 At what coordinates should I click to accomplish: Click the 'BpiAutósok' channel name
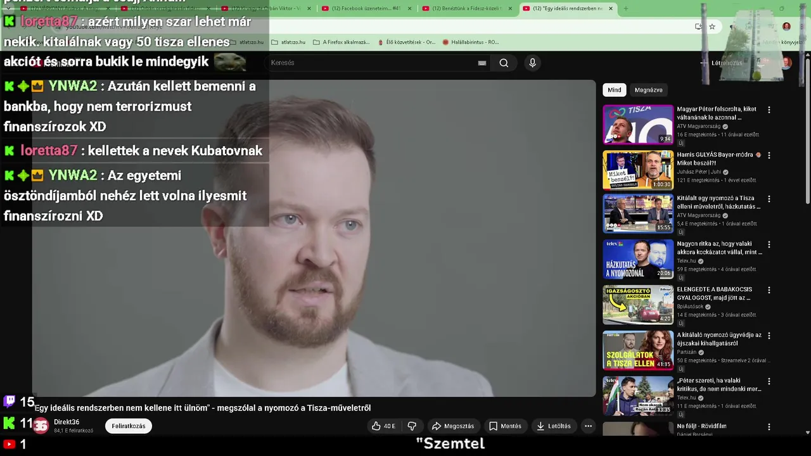[690, 307]
